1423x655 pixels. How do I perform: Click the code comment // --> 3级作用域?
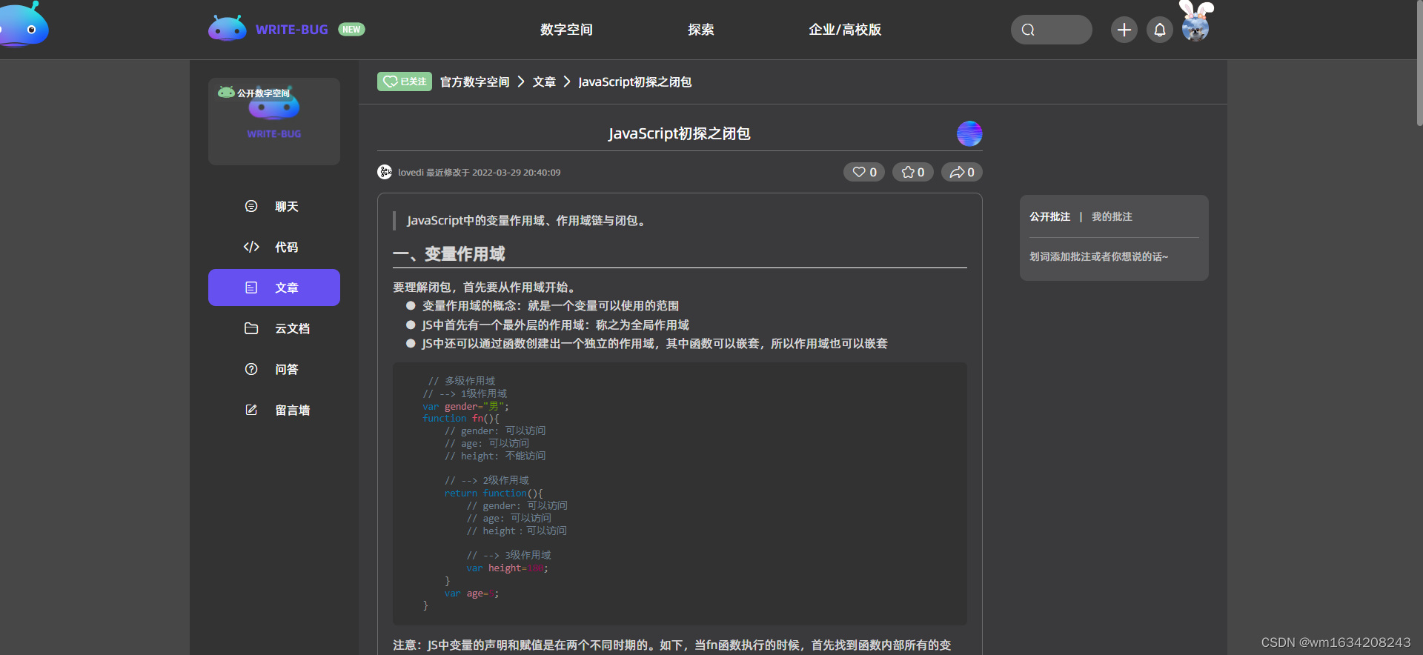coord(508,555)
